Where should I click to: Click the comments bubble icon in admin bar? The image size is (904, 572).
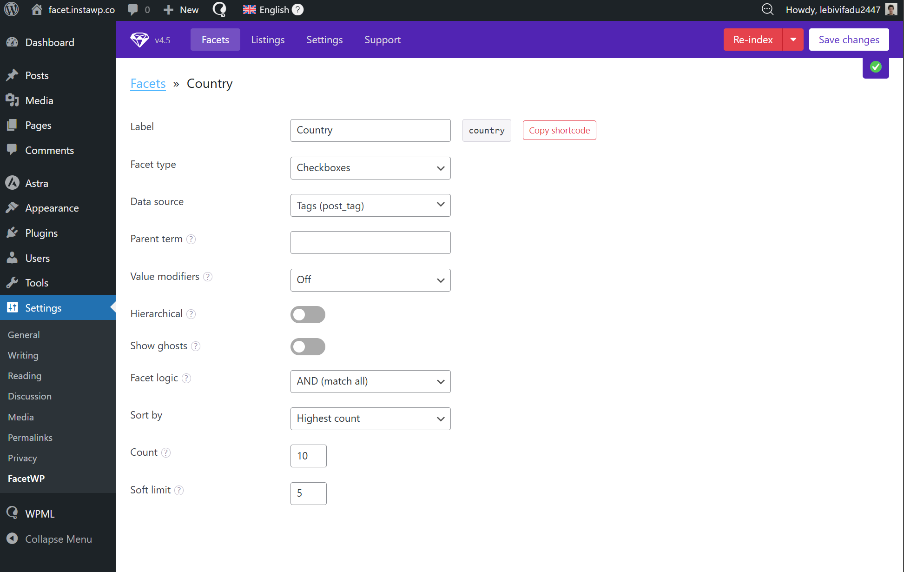[133, 9]
